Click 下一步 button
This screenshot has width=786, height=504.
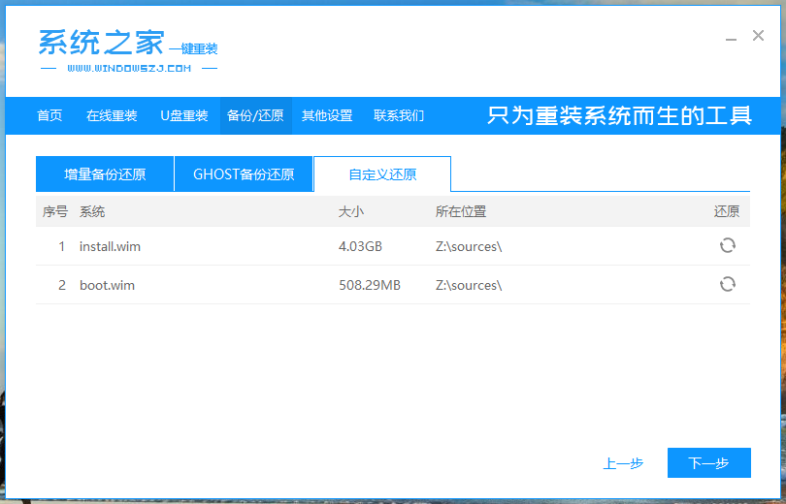708,463
